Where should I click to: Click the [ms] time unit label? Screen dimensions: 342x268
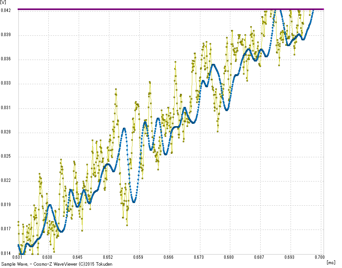[x=331, y=262]
